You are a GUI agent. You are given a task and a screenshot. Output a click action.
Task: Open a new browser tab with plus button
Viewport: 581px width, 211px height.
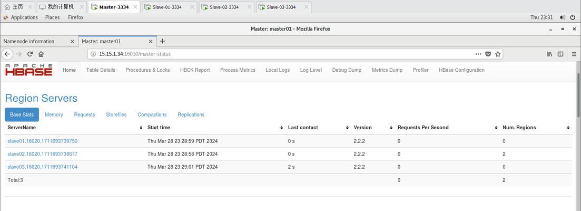pyautogui.click(x=162, y=41)
